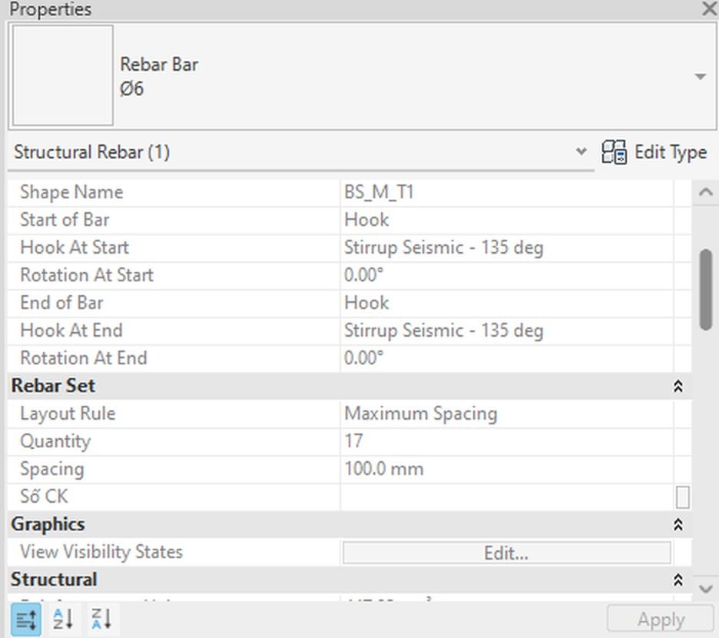Click the empty Số CK value field
This screenshot has height=638, width=719.
pyautogui.click(x=507, y=497)
